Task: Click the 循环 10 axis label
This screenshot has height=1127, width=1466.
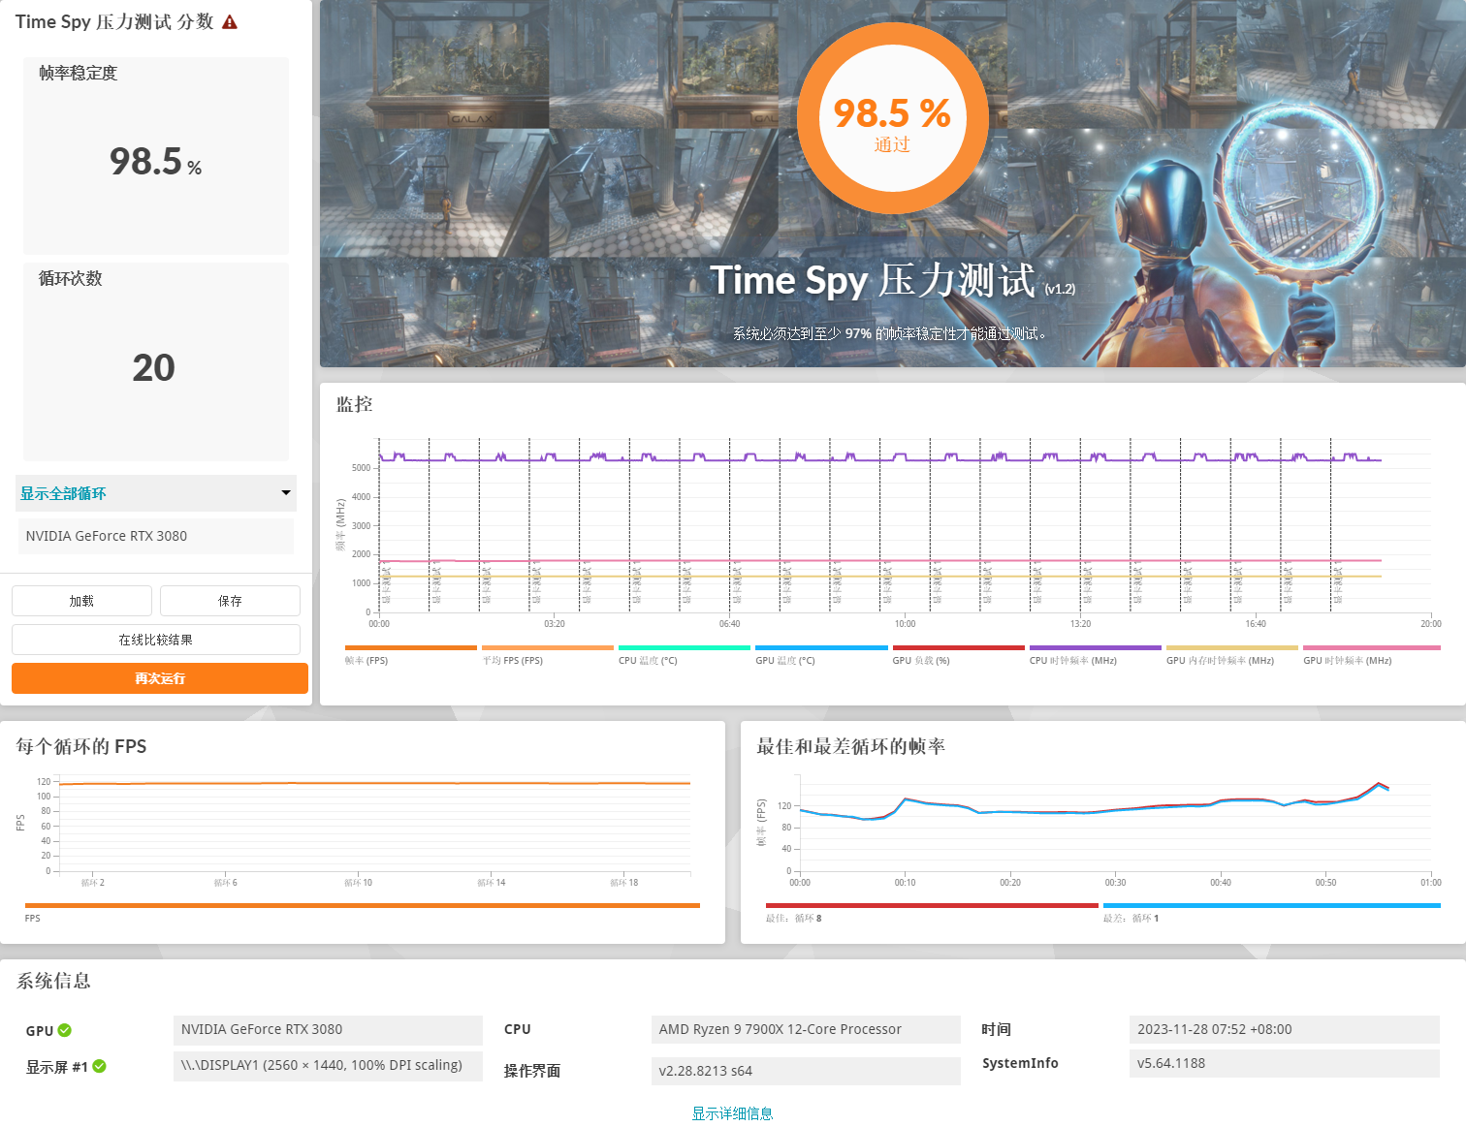Action: point(358,883)
